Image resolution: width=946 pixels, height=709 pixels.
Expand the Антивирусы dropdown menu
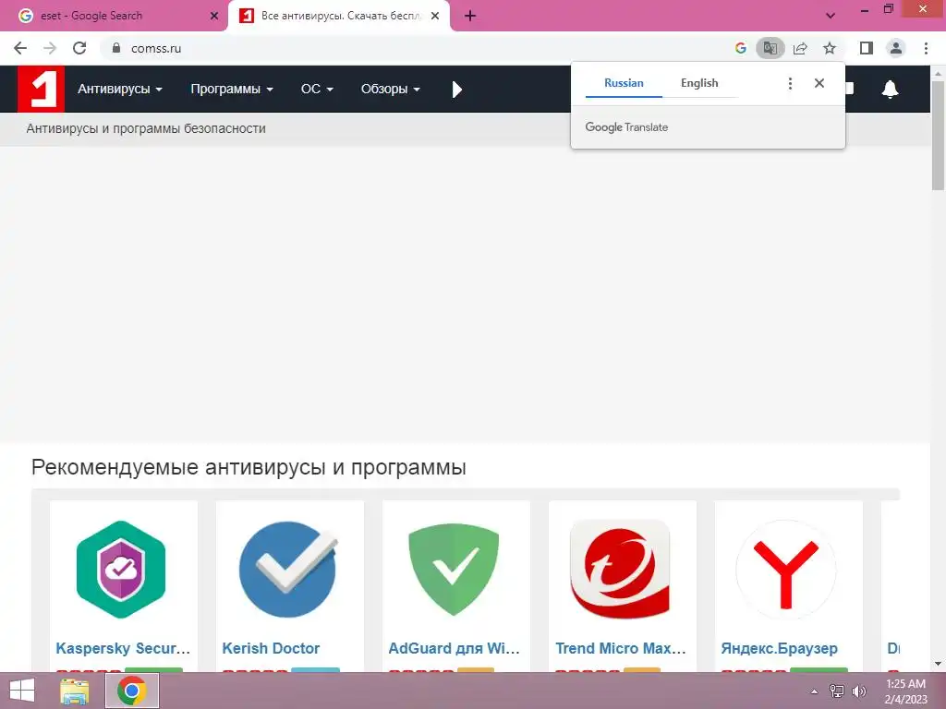[x=119, y=90]
